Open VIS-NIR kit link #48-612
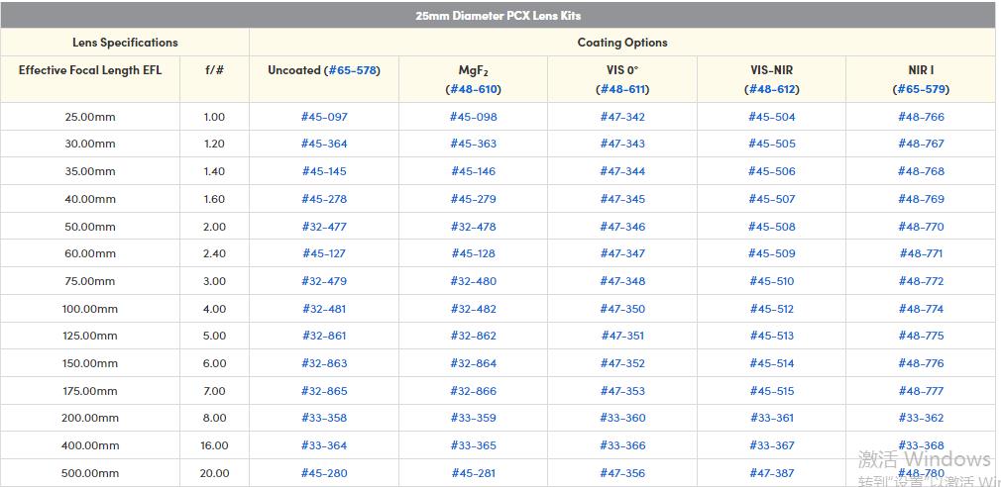The image size is (1001, 487). point(771,89)
